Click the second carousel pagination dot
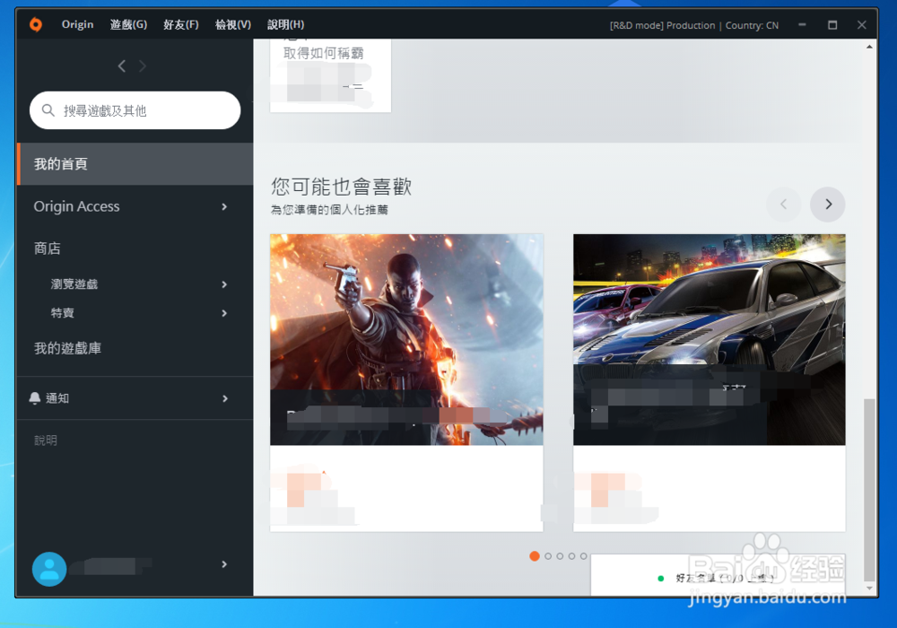This screenshot has height=628, width=897. coord(547,556)
